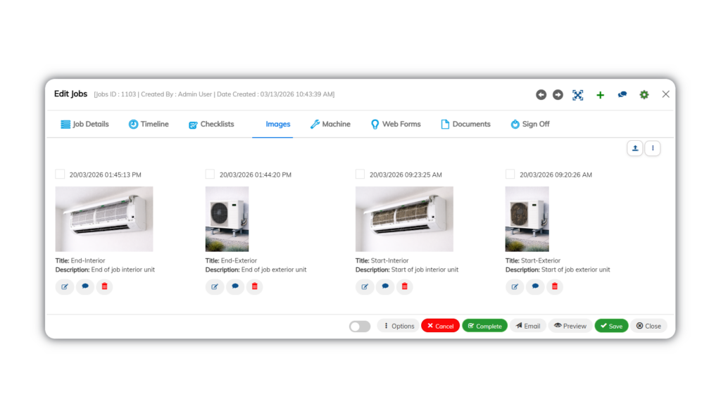Open the Options menu button
Image resolution: width=721 pixels, height=418 pixels.
click(x=399, y=326)
